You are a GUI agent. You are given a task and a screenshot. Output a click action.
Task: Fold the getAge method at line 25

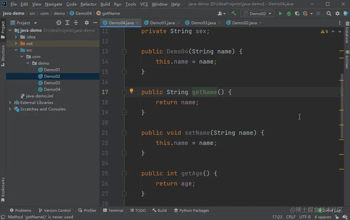click(x=124, y=173)
